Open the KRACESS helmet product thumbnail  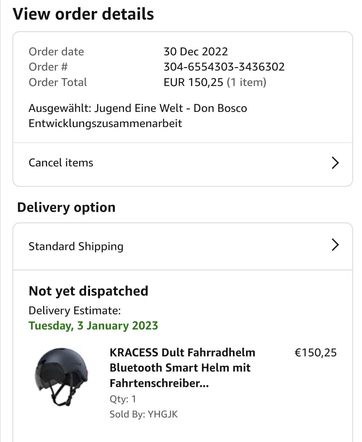(x=62, y=376)
